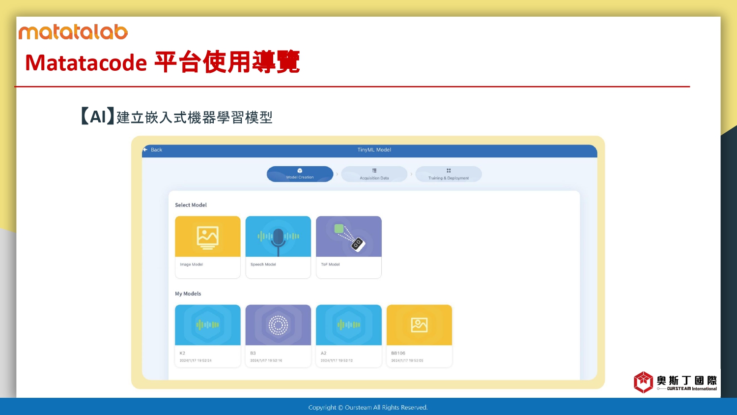Click the TinyML Model title
737x415 pixels.
[x=374, y=150]
